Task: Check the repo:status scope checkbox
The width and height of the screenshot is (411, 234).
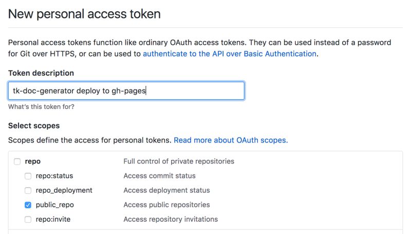Action: 28,176
